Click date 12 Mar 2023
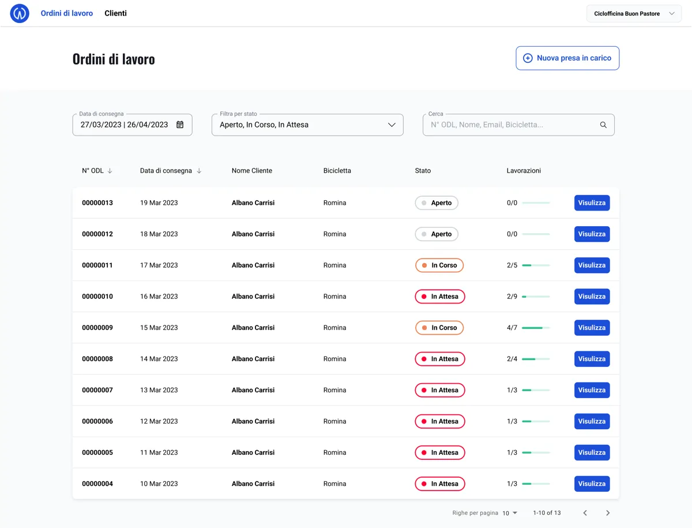Screen dimensions: 692x528 159,421
